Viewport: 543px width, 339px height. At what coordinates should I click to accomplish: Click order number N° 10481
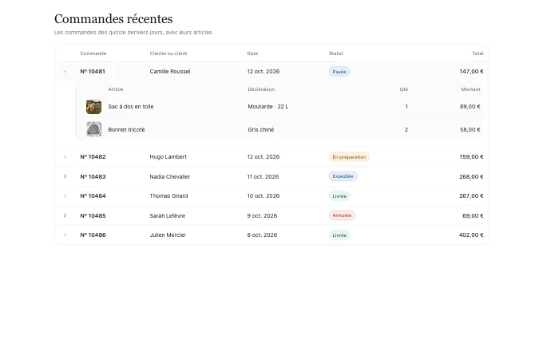pos(93,72)
